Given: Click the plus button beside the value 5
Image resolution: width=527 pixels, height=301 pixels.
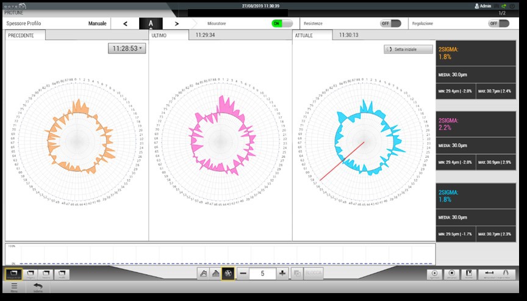Looking at the screenshot, I should pos(282,274).
